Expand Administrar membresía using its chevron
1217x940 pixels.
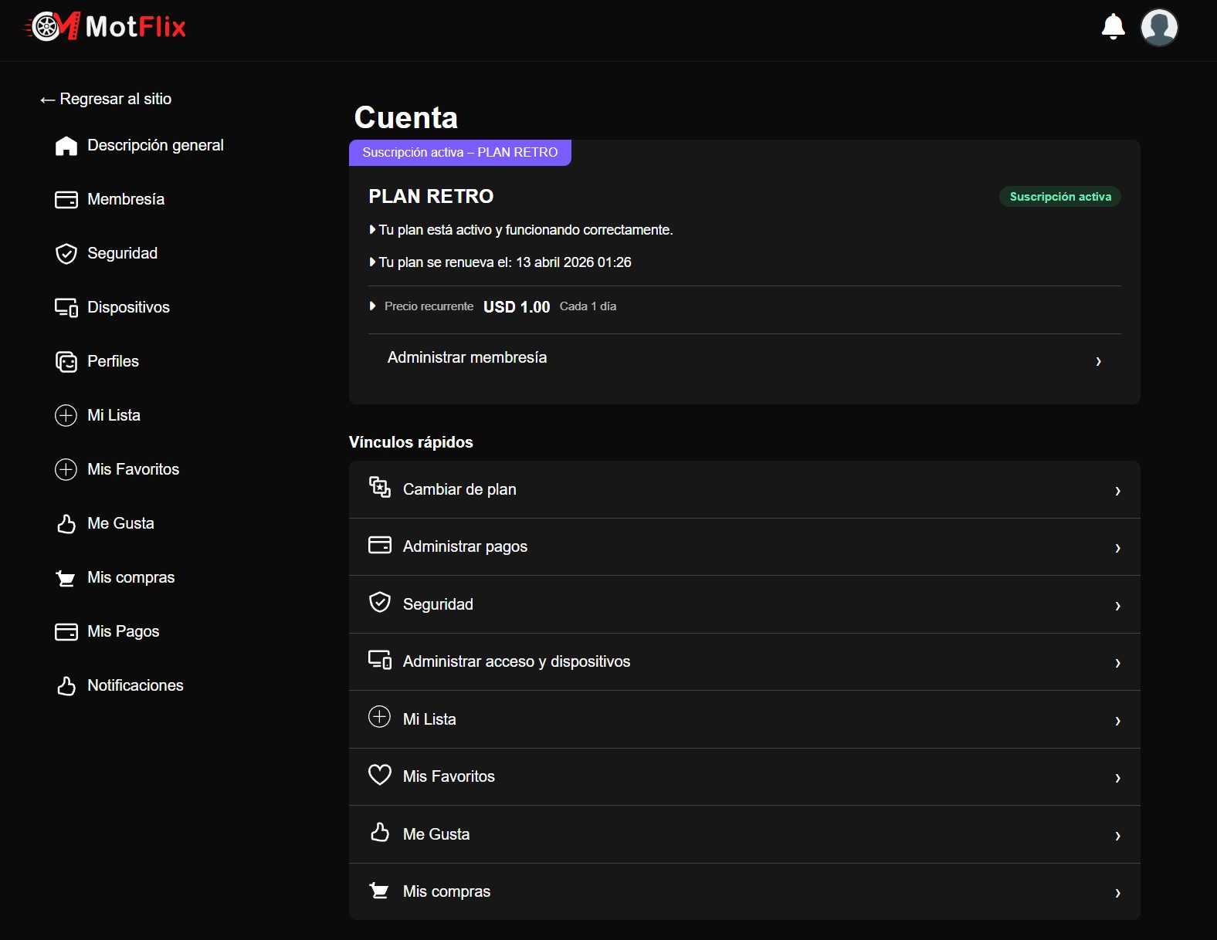1098,361
